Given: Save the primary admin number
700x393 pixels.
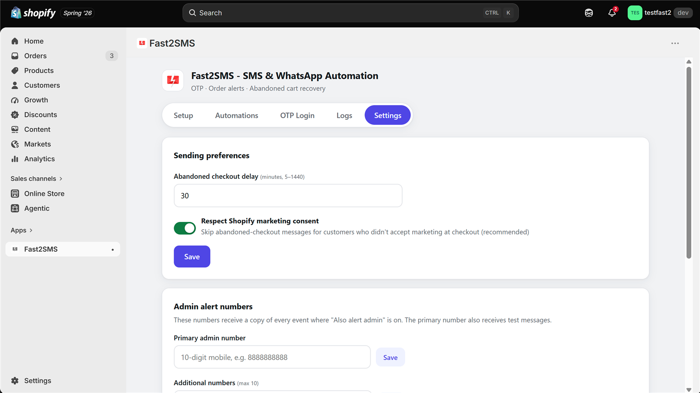Looking at the screenshot, I should coord(390,358).
